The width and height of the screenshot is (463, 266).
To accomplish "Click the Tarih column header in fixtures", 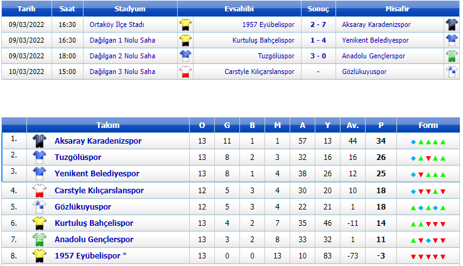I will [x=26, y=9].
